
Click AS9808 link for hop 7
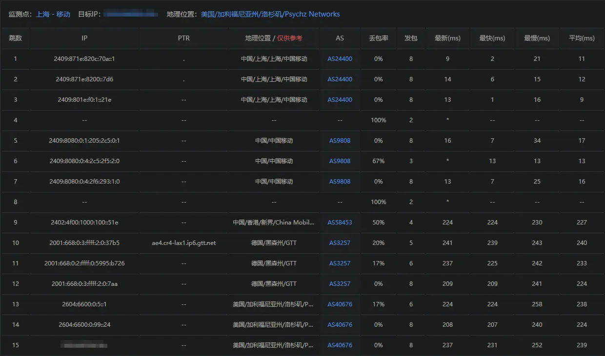click(x=340, y=182)
